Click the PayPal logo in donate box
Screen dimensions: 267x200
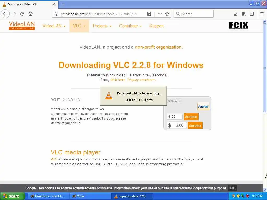click(203, 107)
